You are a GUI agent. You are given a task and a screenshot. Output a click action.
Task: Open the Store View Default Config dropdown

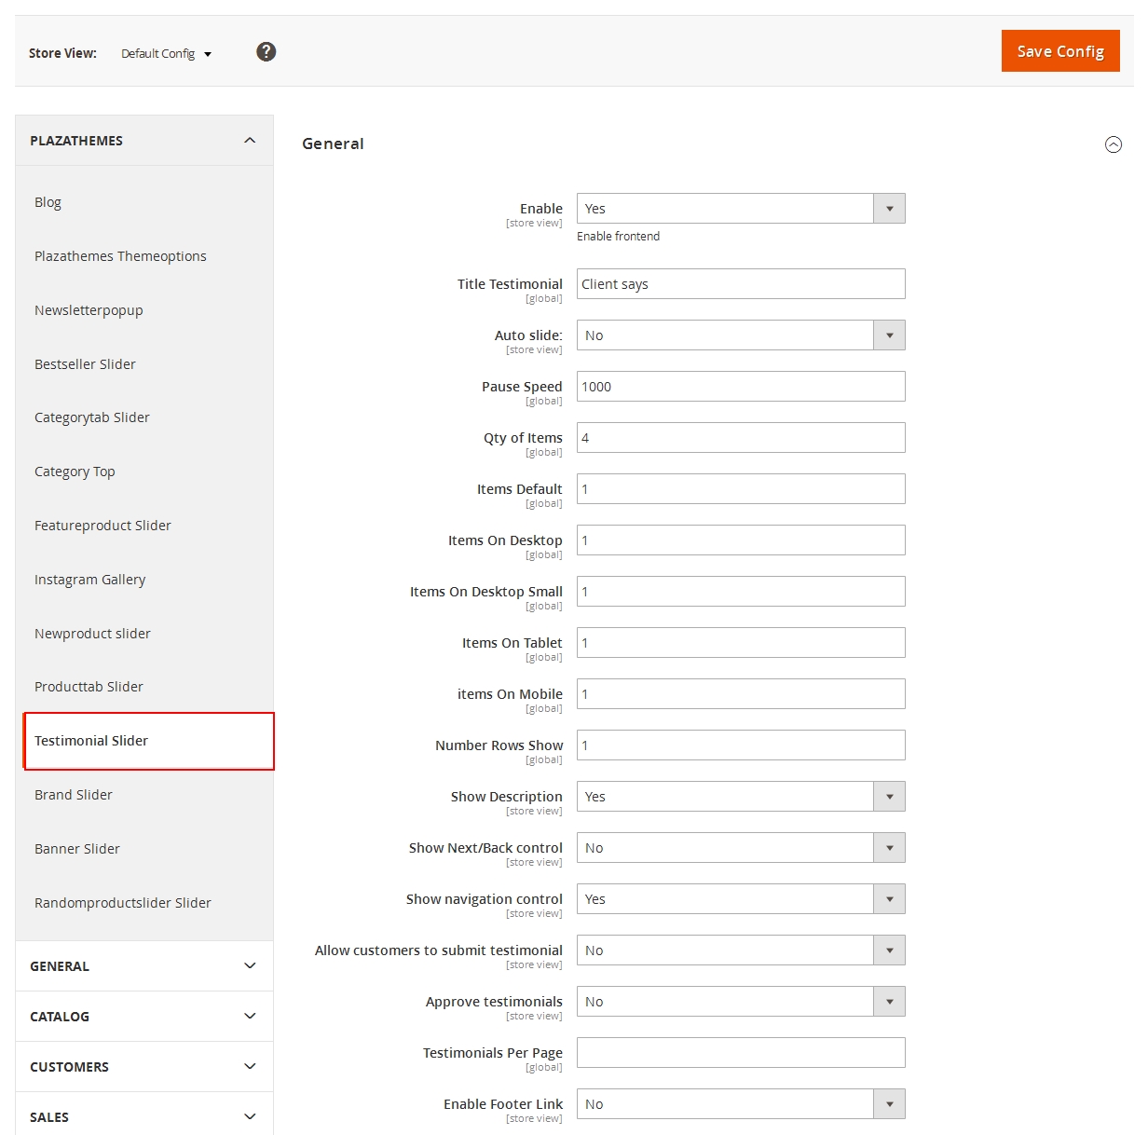click(x=166, y=54)
